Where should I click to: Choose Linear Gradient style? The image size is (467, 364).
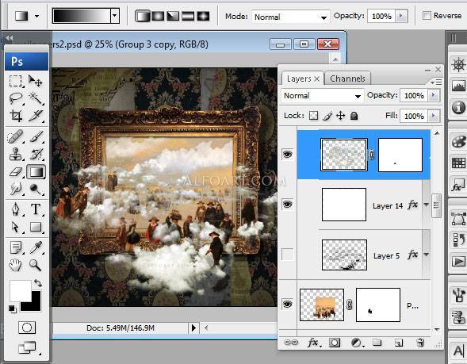143,16
